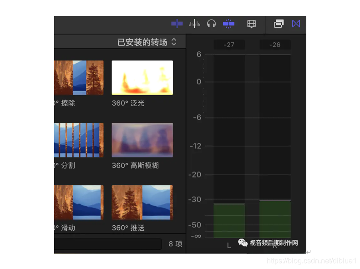Screen dimensions: 360x269
Task: Toggle audio skimming waveform icon
Action: 194,24
